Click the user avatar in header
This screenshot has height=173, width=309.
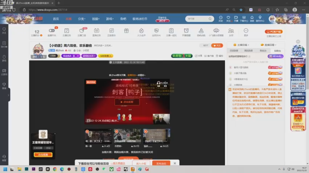click(272, 19)
